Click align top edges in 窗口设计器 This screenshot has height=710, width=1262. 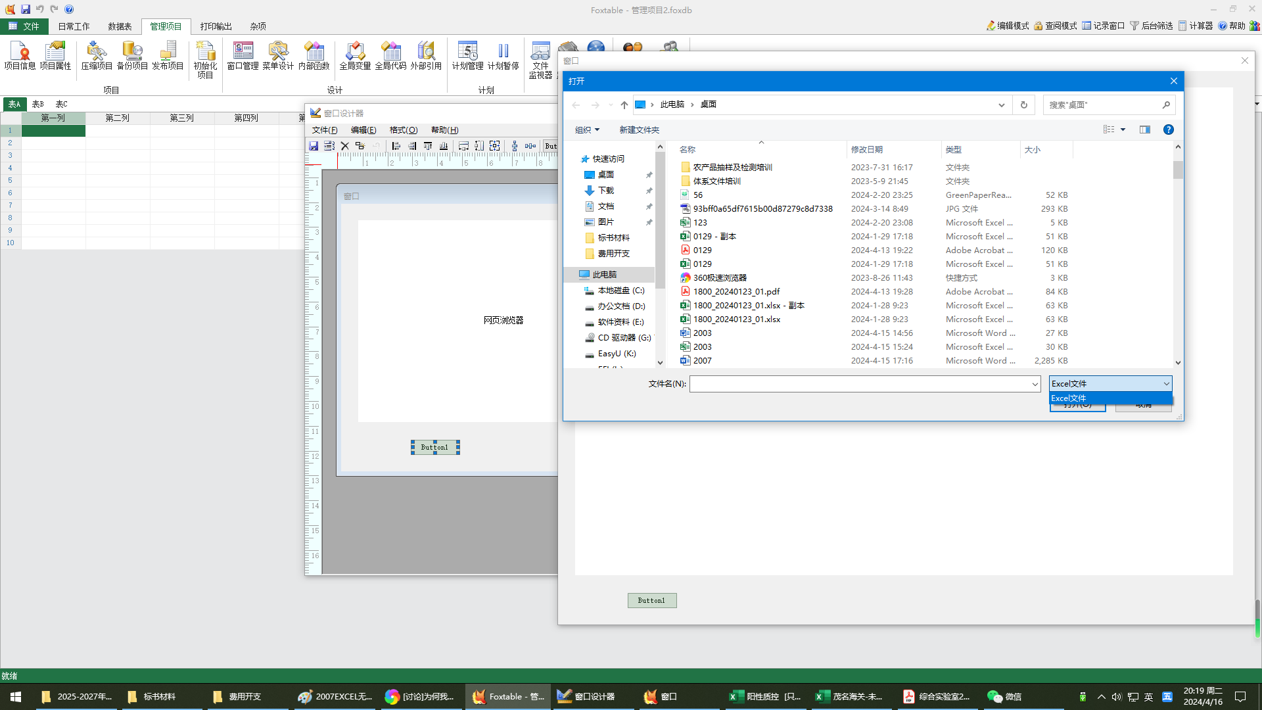[x=428, y=146]
